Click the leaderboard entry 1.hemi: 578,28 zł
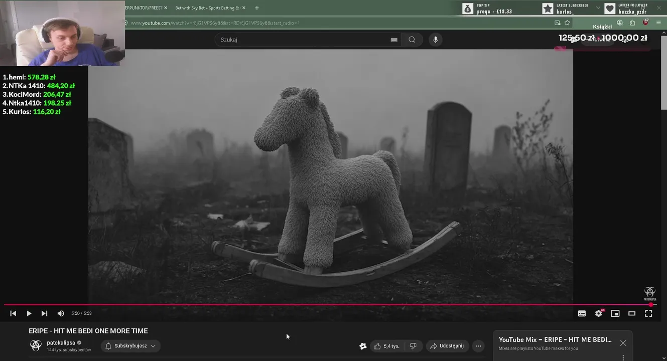The height and width of the screenshot is (361, 667). coord(29,77)
